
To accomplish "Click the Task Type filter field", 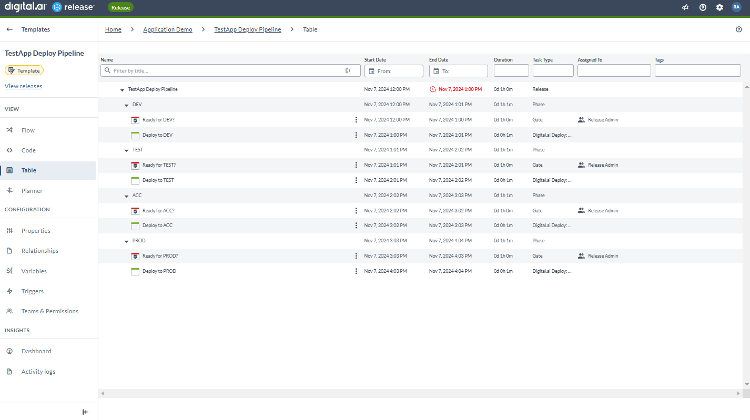I will 553,70.
